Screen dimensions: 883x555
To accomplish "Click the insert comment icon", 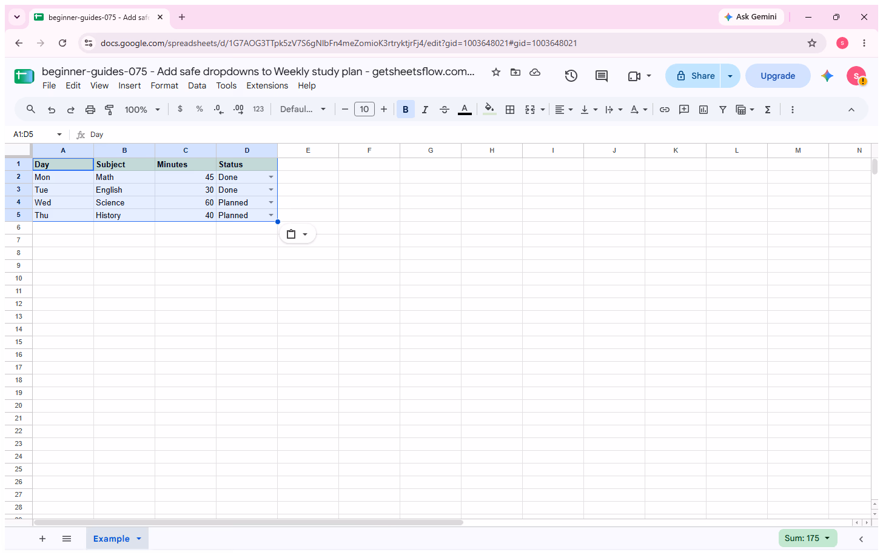I will (684, 110).
